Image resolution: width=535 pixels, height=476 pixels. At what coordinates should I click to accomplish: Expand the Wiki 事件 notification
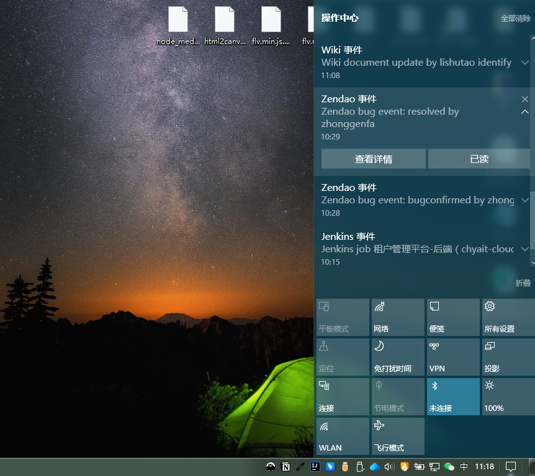point(524,63)
